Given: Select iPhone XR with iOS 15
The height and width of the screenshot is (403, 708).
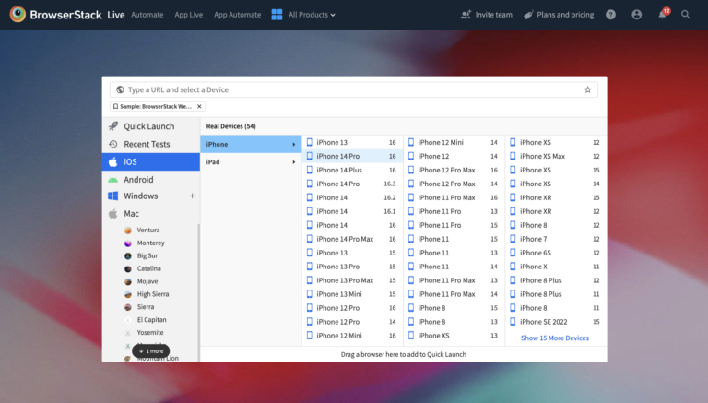Looking at the screenshot, I should coord(555,197).
